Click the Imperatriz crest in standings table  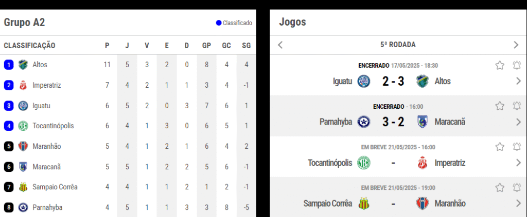pos(23,85)
